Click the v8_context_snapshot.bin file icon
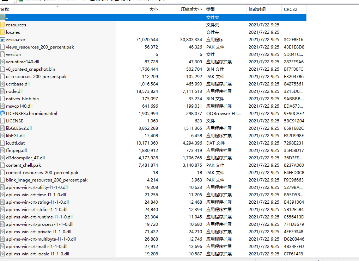The height and width of the screenshot is (261, 359). pyautogui.click(x=3, y=69)
